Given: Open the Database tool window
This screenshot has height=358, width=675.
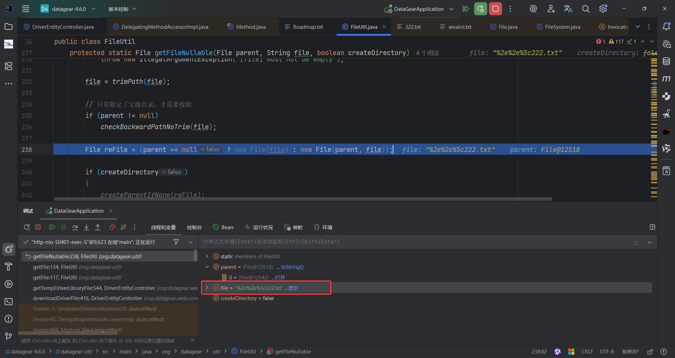Looking at the screenshot, I should pos(666,61).
